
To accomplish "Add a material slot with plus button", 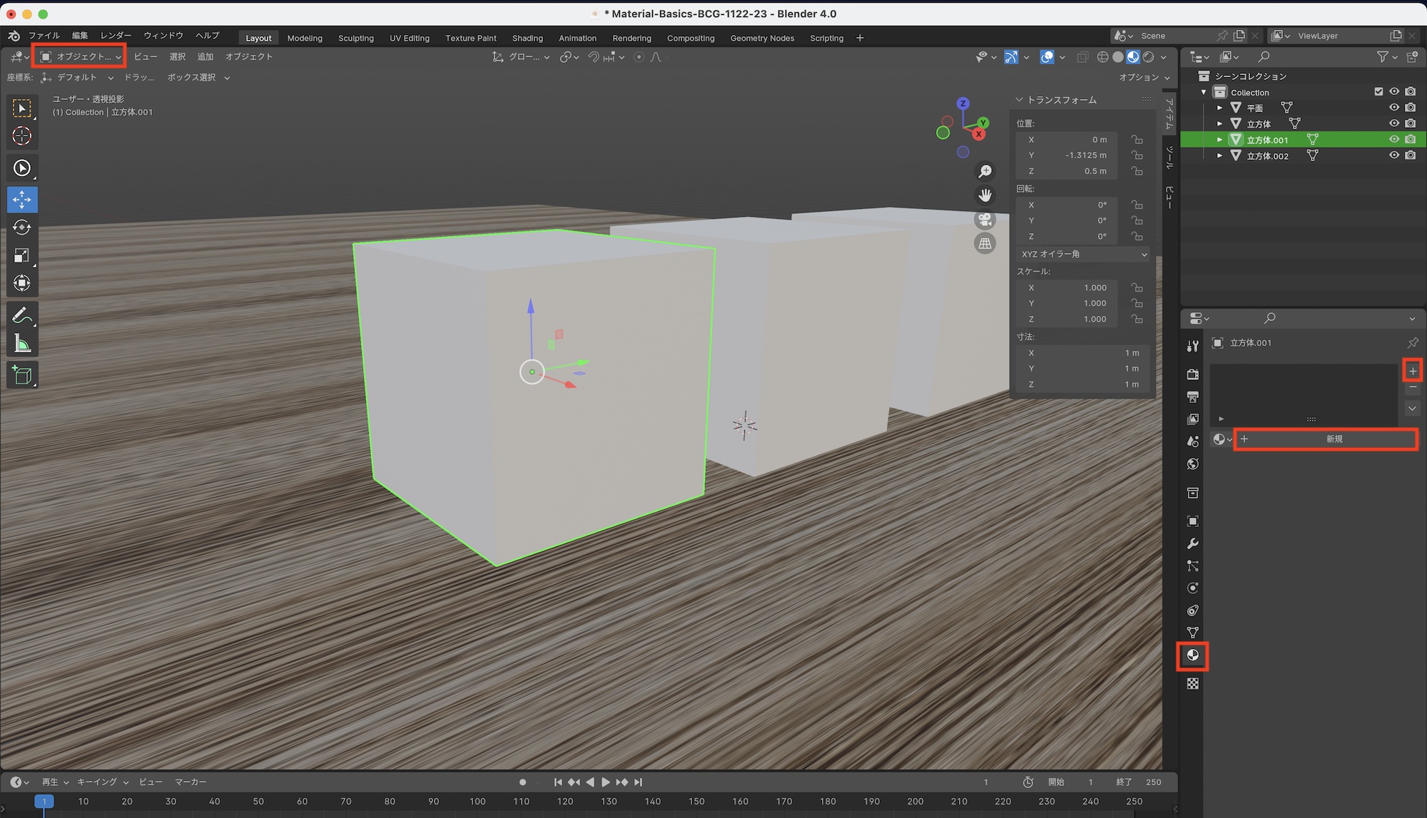I will [x=1412, y=371].
